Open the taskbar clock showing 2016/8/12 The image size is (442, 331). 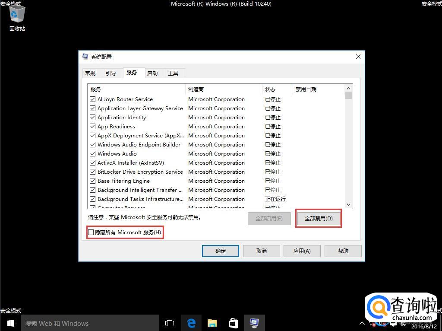424,327
